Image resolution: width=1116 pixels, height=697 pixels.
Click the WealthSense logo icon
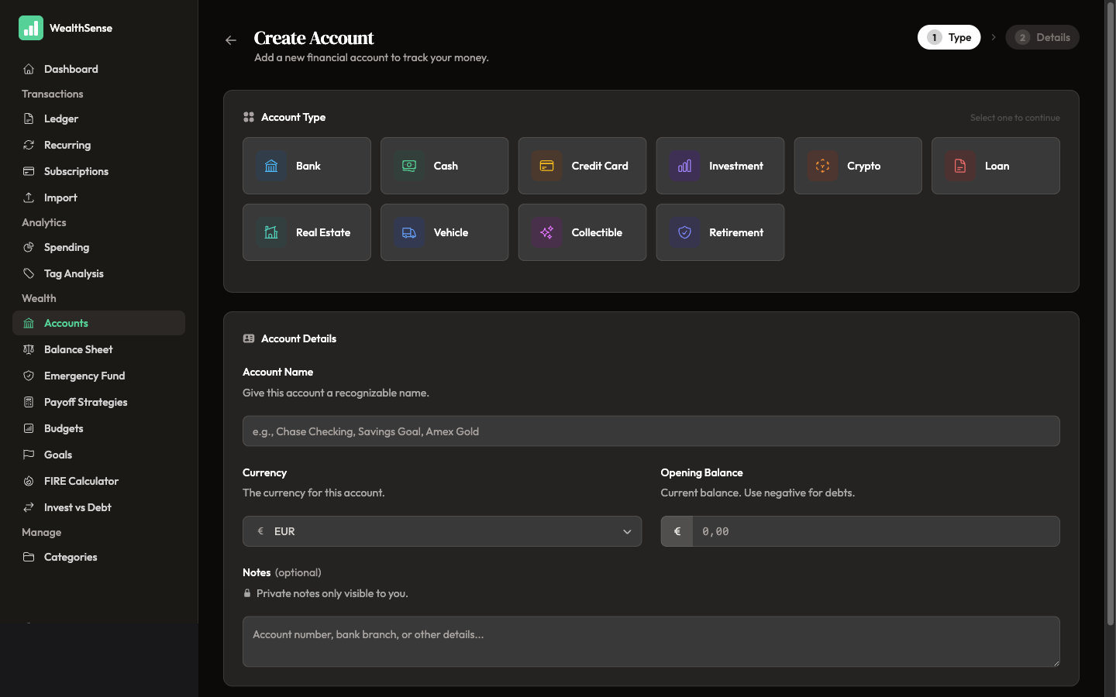tap(31, 28)
